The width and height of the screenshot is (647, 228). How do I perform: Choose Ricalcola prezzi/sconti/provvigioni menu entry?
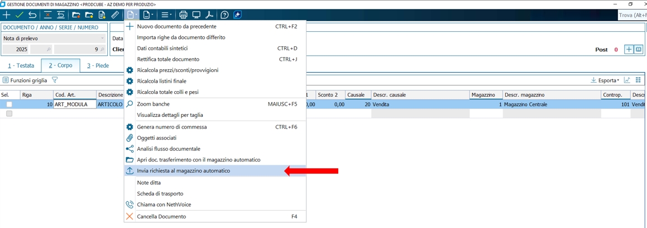click(178, 70)
